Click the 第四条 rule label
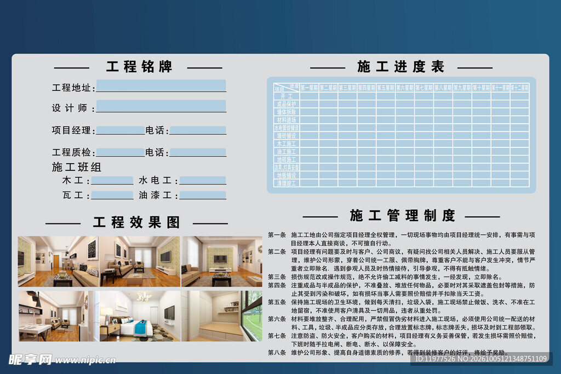Screen dimensions: 561x374 coord(277,285)
